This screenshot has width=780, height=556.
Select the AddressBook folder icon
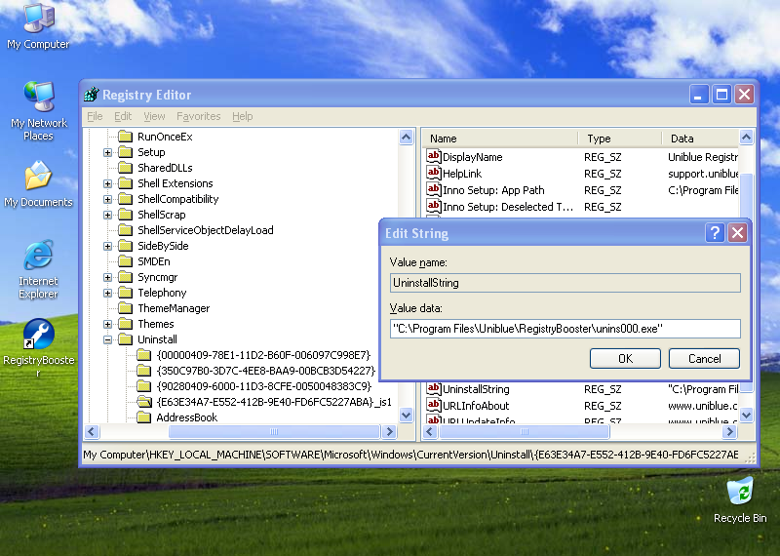click(144, 417)
